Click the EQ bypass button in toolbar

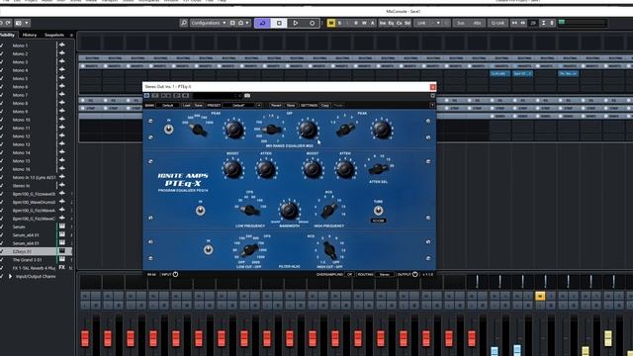coord(391,23)
